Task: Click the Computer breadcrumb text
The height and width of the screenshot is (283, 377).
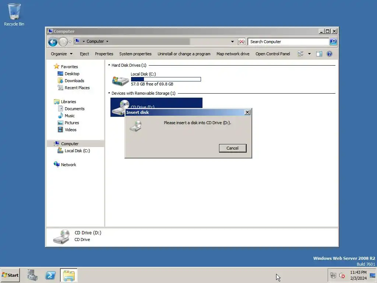Action: click(95, 41)
